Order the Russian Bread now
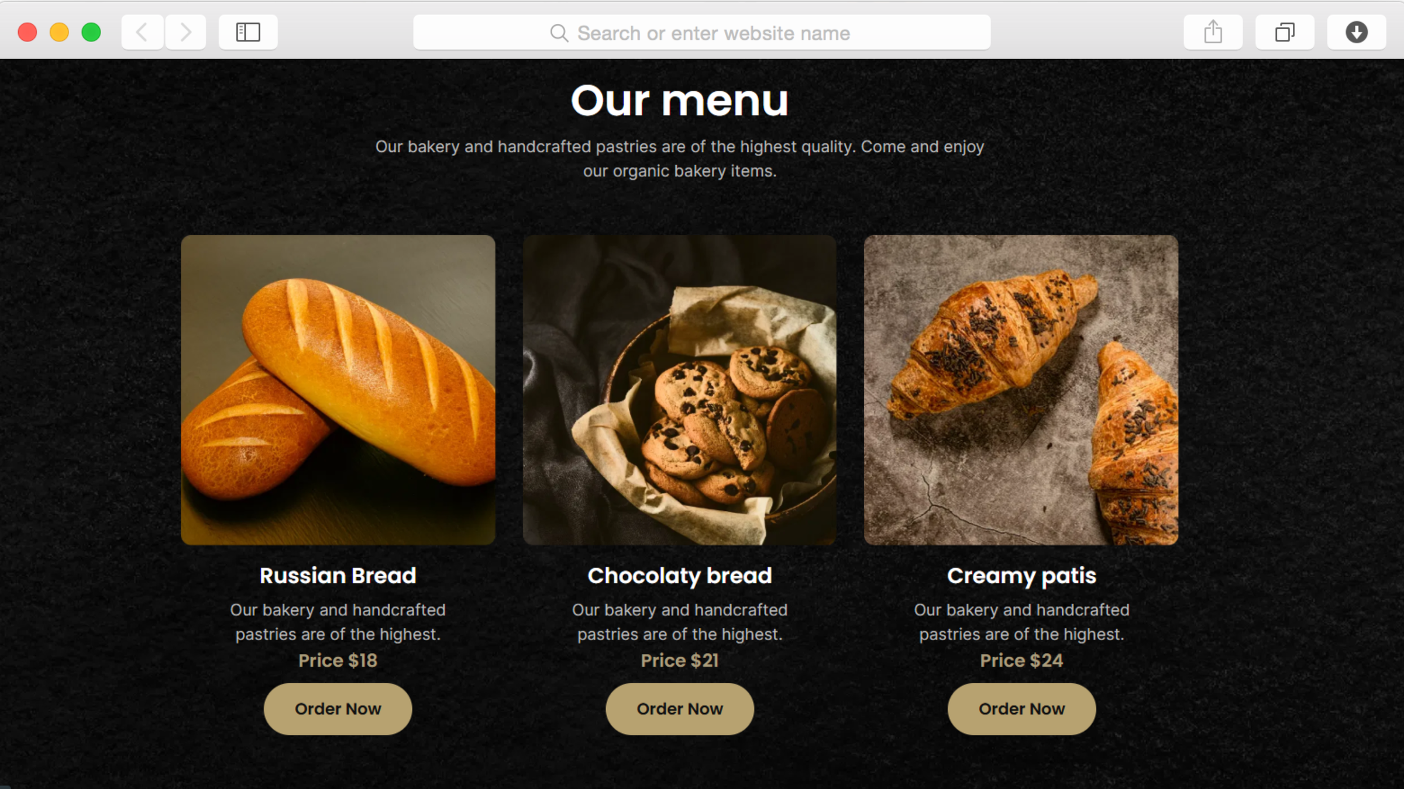The width and height of the screenshot is (1404, 789). [338, 709]
